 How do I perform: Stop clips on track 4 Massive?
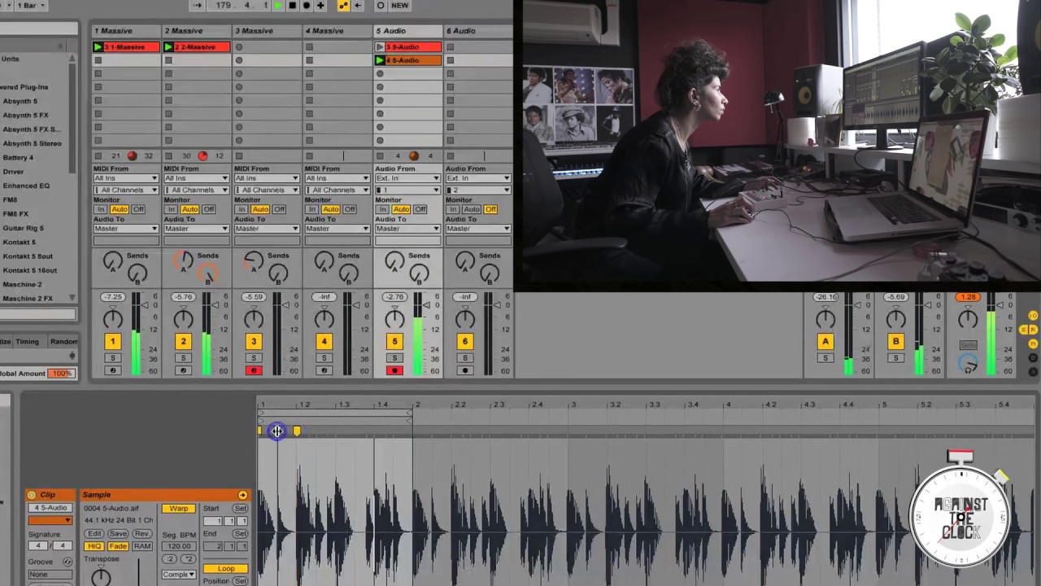click(x=309, y=155)
